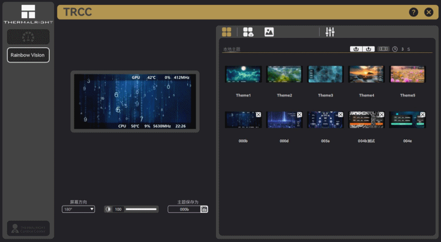Remove theme 003a using its X box
Image resolution: width=441 pixels, height=242 pixels.
pyautogui.click(x=340, y=115)
